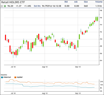Click the 84 price axis label

coord(101,61)
